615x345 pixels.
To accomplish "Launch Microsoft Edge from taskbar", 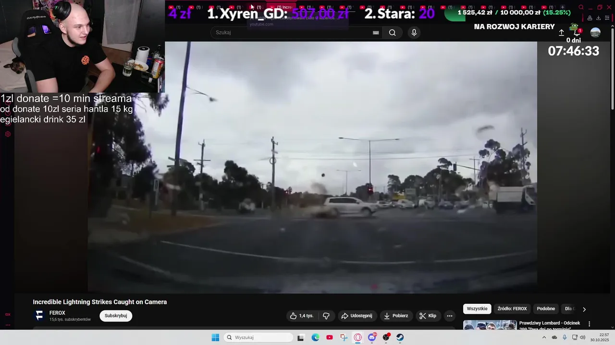I will click(x=315, y=337).
